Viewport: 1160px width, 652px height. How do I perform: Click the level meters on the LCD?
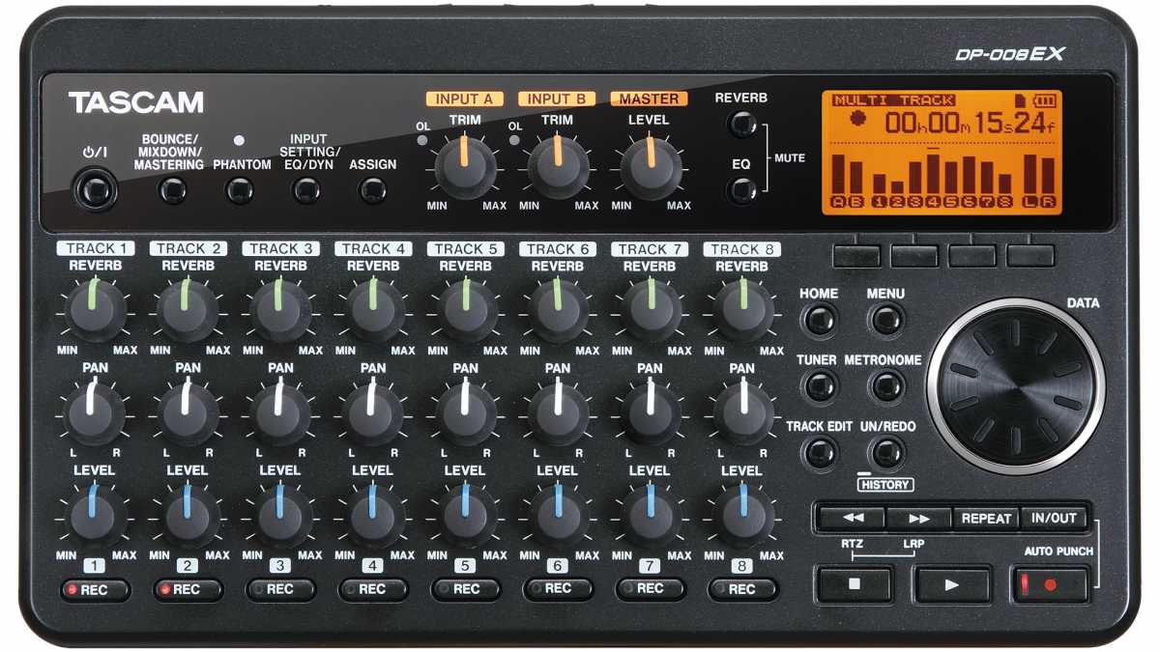point(942,179)
